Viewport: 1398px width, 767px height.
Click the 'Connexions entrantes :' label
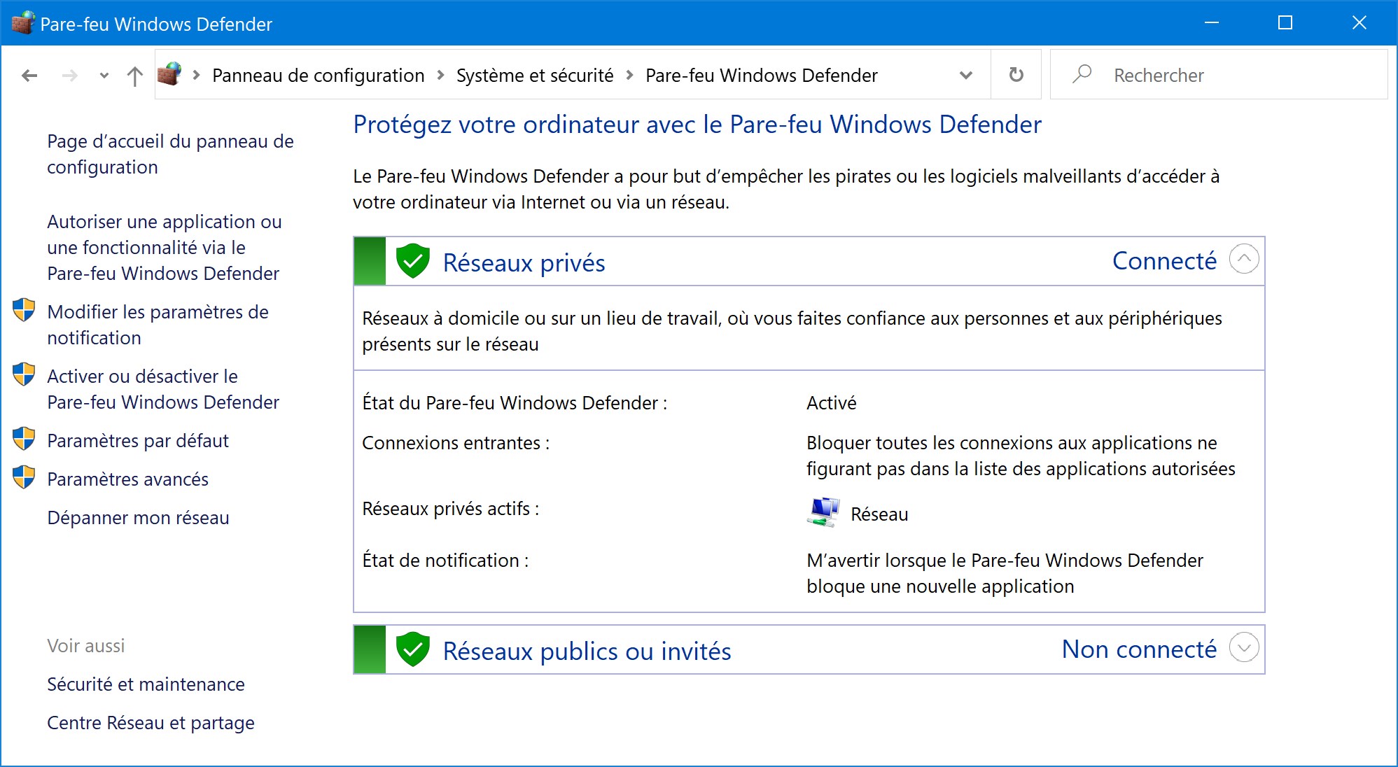click(x=456, y=443)
